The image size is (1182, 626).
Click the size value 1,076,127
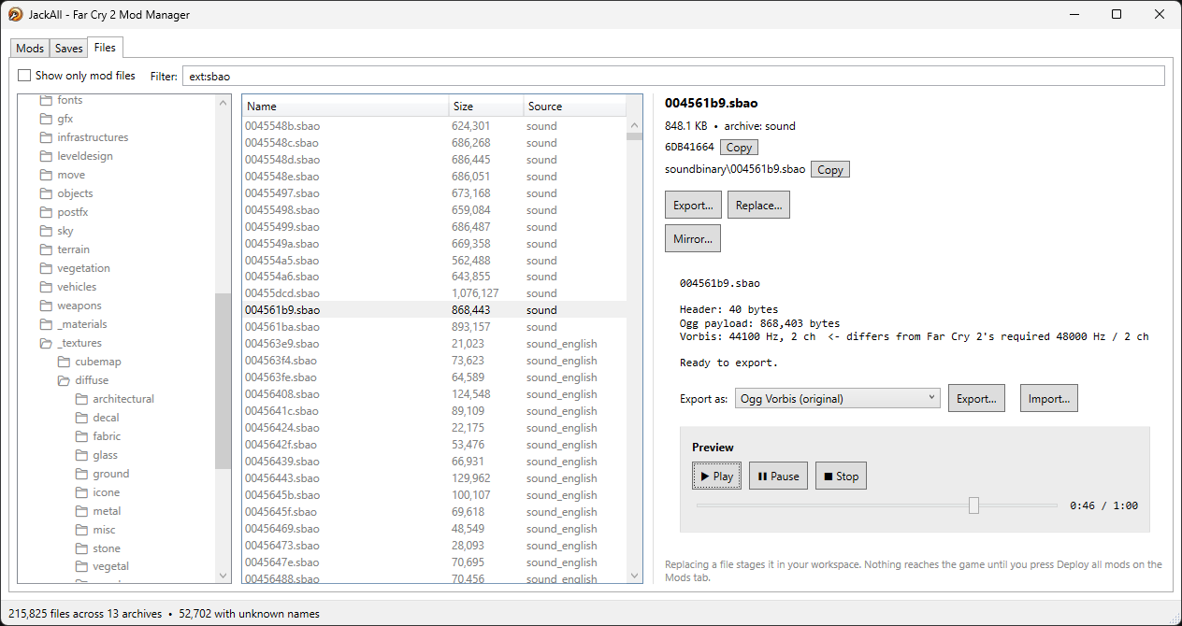(x=475, y=293)
